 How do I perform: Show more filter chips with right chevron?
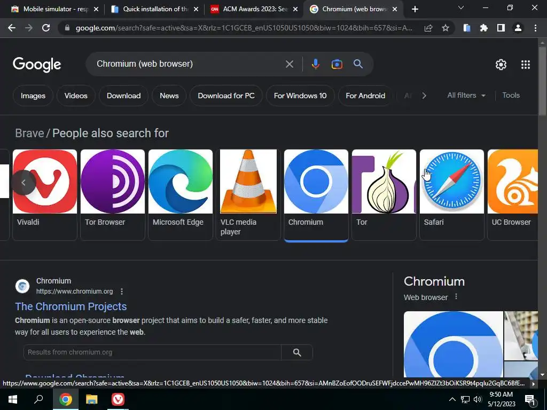424,96
